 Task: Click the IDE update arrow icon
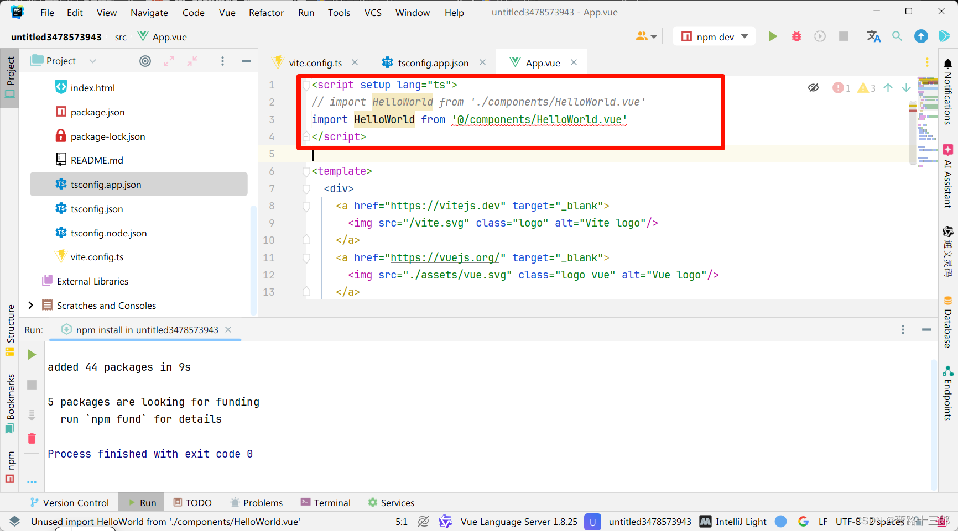tap(921, 36)
